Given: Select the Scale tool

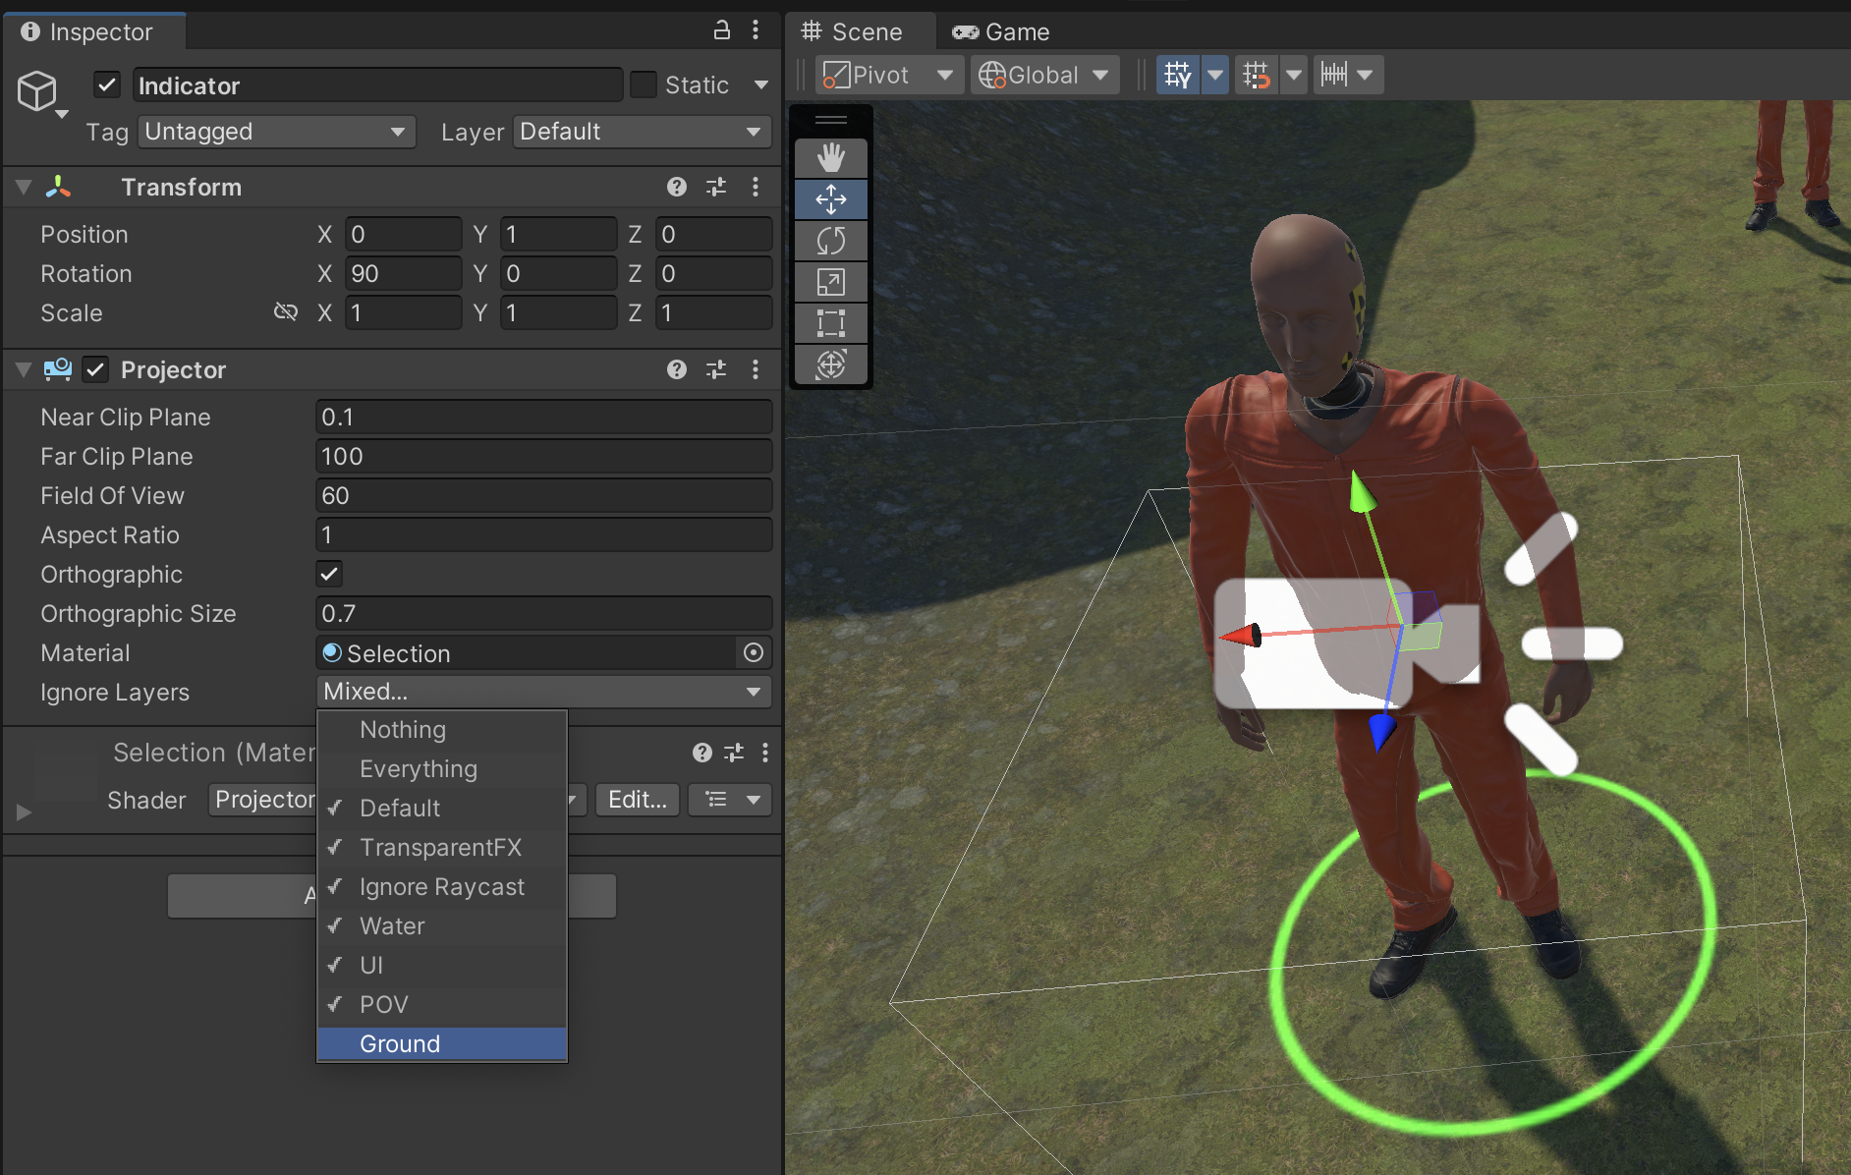Looking at the screenshot, I should (x=830, y=282).
